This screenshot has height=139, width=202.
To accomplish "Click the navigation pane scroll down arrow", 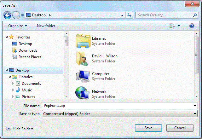I will tap(66, 96).
